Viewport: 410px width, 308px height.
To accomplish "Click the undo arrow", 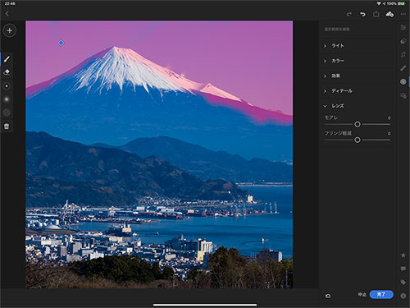I will point(362,14).
